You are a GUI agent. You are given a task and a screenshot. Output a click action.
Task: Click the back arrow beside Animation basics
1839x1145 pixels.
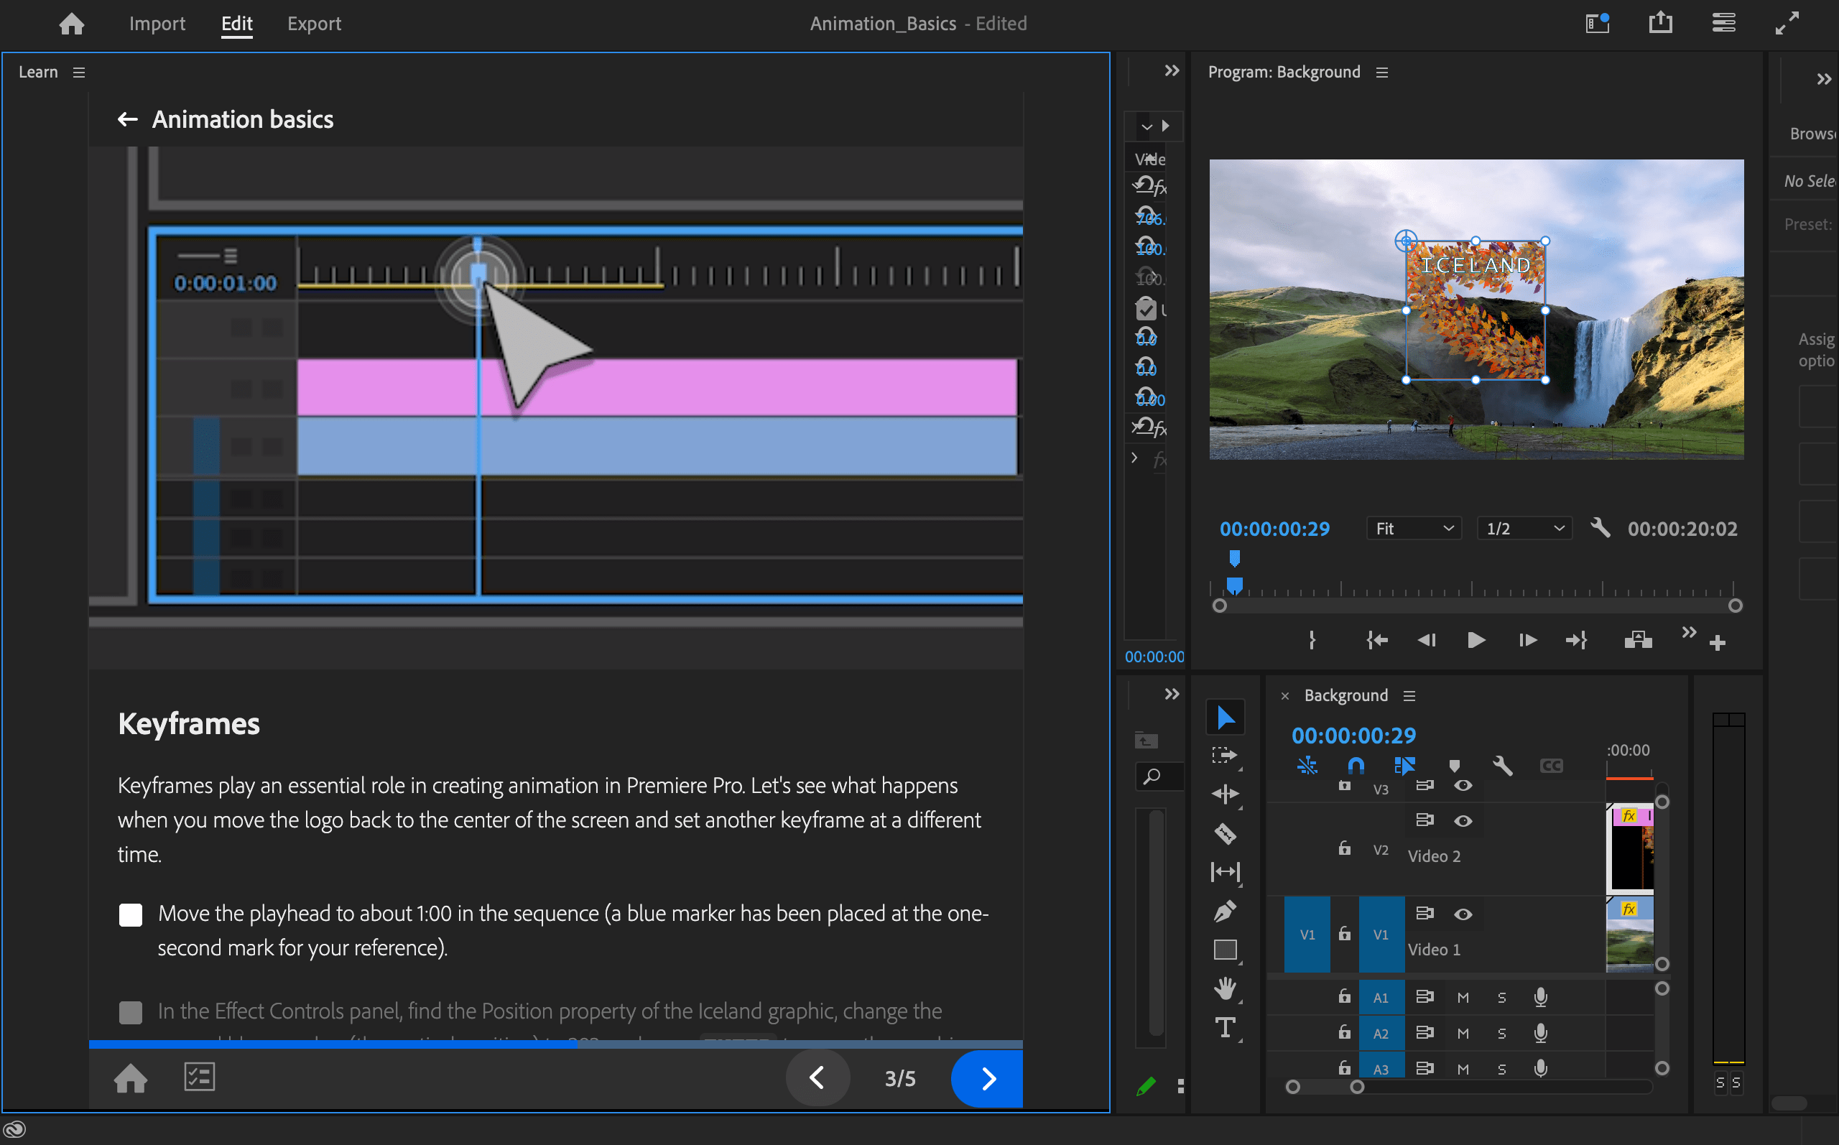[x=127, y=119]
